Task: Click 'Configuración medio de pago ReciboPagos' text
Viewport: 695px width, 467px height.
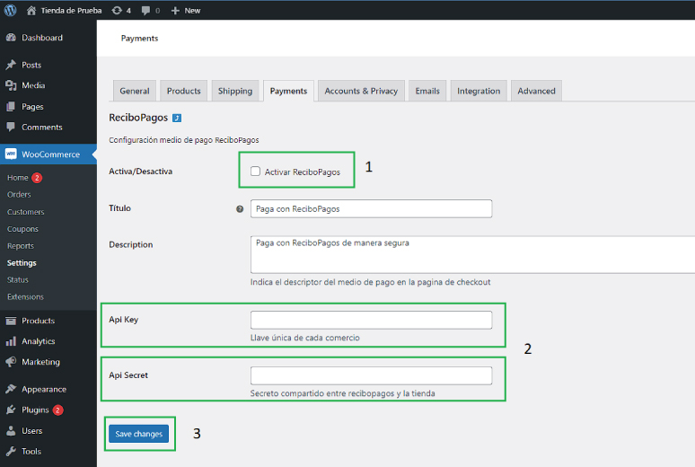Action: tap(184, 140)
